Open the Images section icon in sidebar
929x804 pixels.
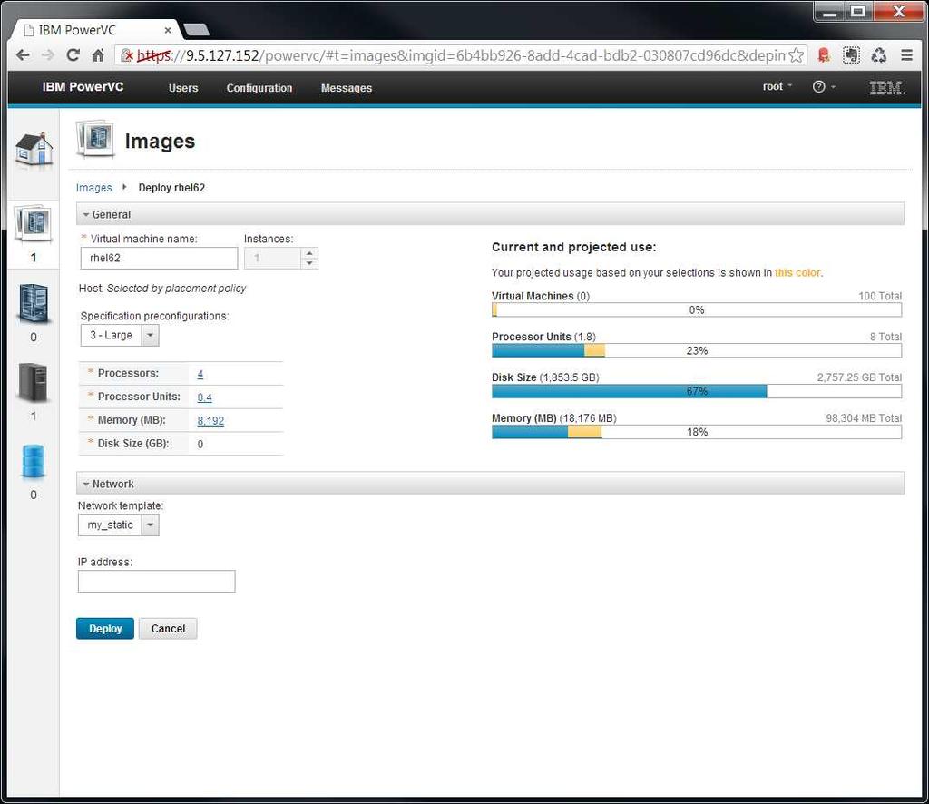[x=34, y=223]
